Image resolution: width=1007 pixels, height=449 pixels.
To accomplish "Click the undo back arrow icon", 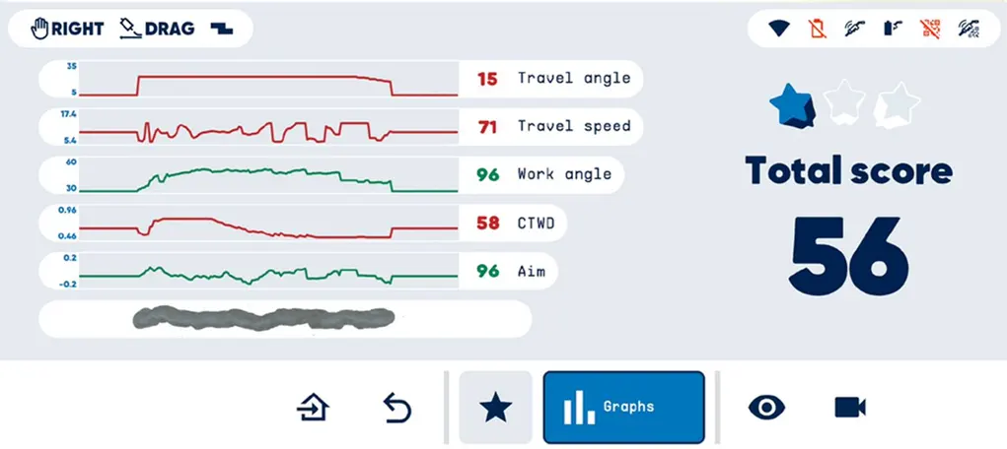I will tap(396, 407).
